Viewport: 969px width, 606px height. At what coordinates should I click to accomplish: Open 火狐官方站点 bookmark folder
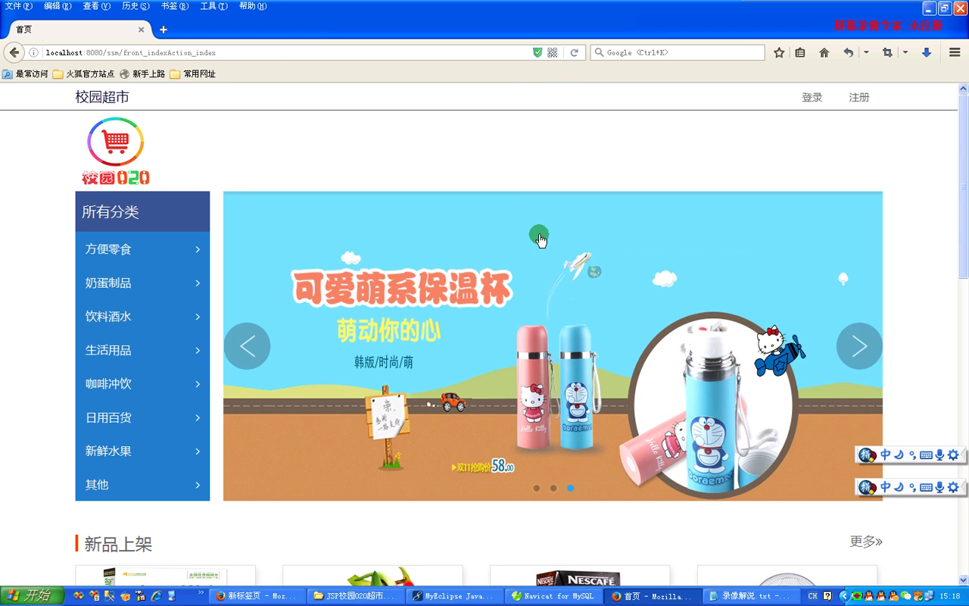pos(83,74)
